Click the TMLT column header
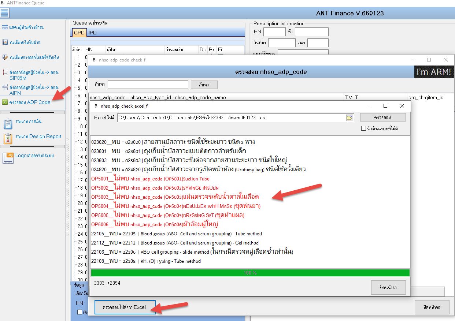Image resolution: width=455 pixels, height=321 pixels. pyautogui.click(x=376, y=97)
